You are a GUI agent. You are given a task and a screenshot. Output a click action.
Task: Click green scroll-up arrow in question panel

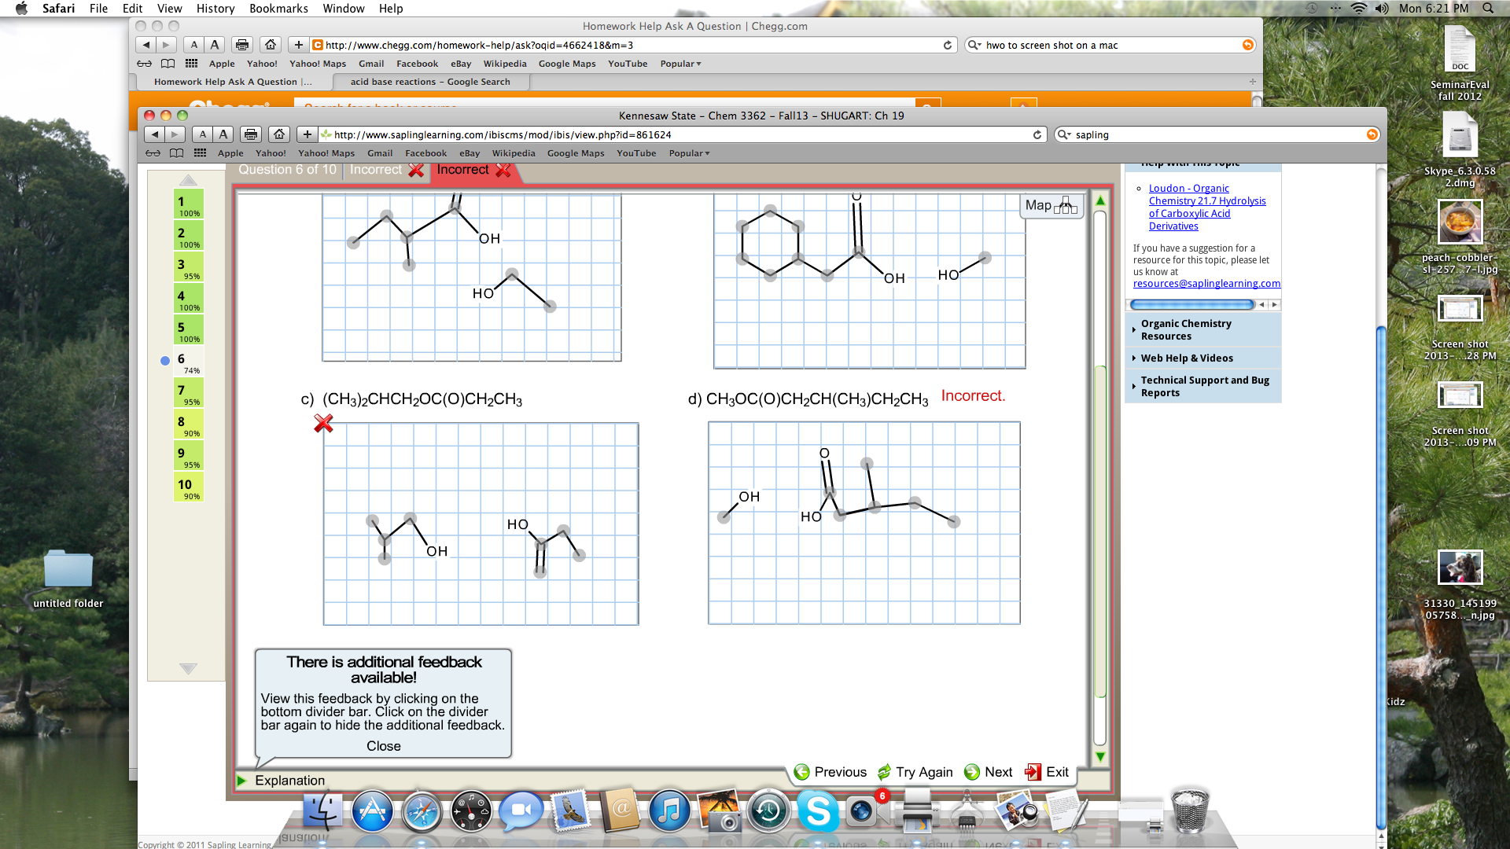click(1100, 201)
